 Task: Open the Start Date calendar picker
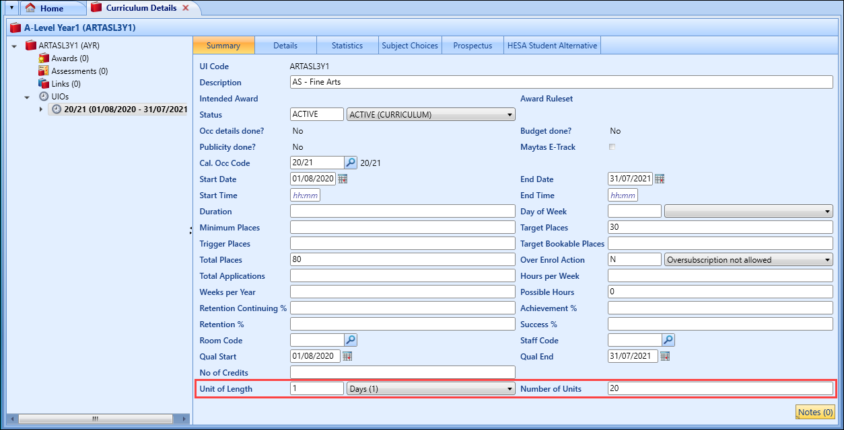coord(343,179)
